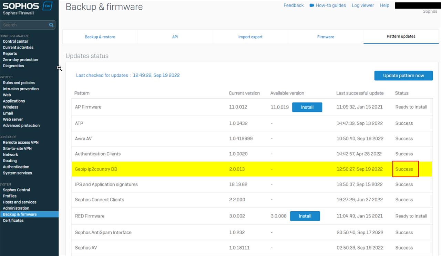Image resolution: width=441 pixels, height=256 pixels.
Task: Open the Log viewer link
Action: [x=363, y=5]
